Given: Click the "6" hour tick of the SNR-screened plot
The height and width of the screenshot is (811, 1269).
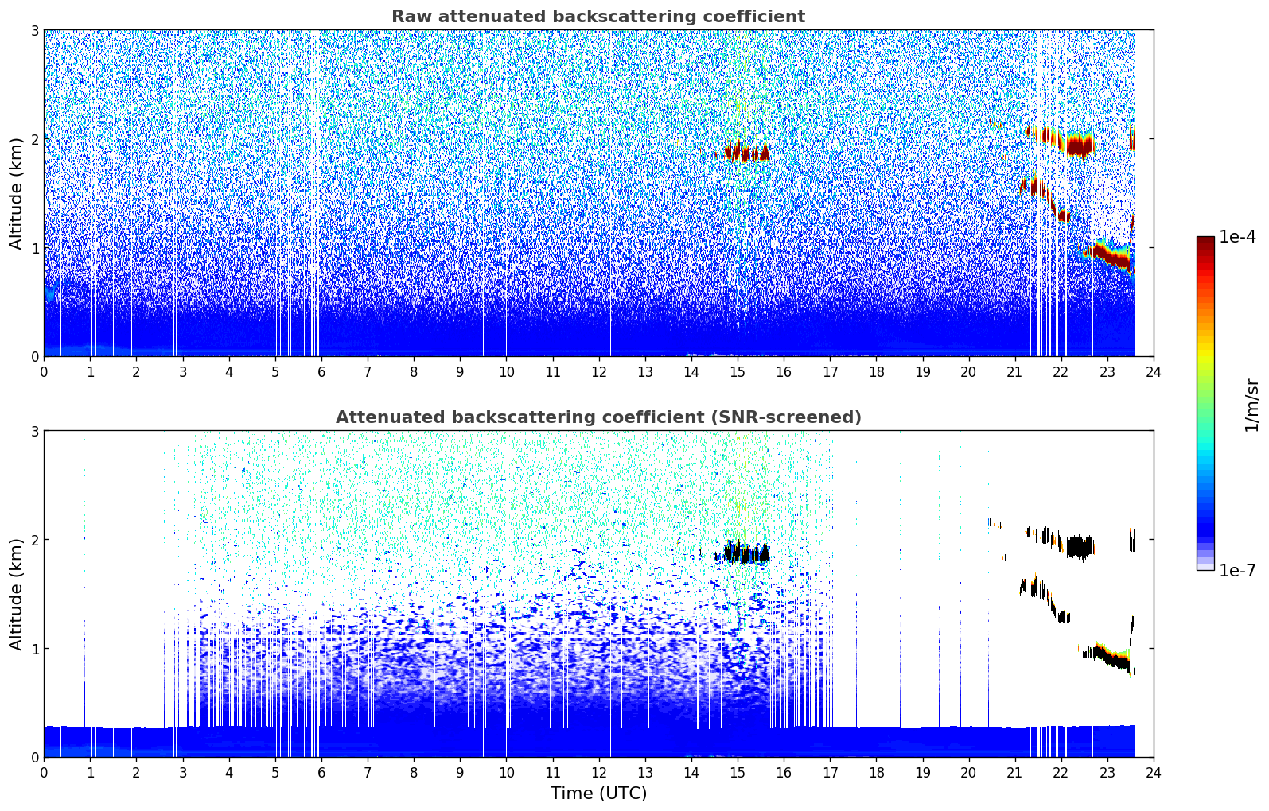Looking at the screenshot, I should tap(321, 772).
